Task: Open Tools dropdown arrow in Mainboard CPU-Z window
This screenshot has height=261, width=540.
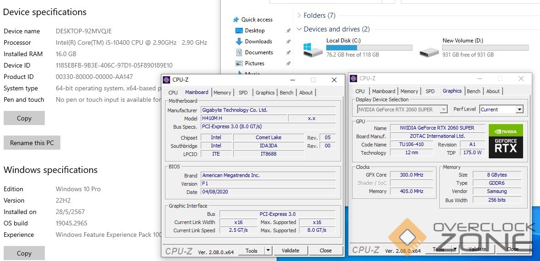Action: [x=268, y=251]
